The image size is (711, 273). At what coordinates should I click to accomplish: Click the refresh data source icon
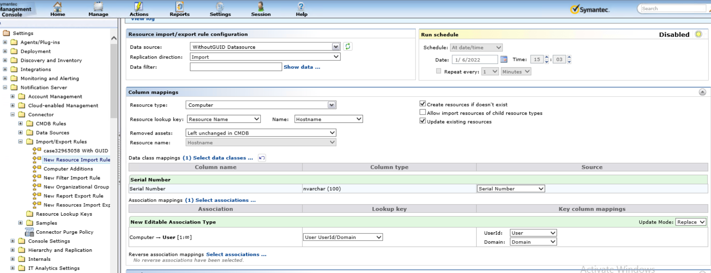pyautogui.click(x=347, y=46)
